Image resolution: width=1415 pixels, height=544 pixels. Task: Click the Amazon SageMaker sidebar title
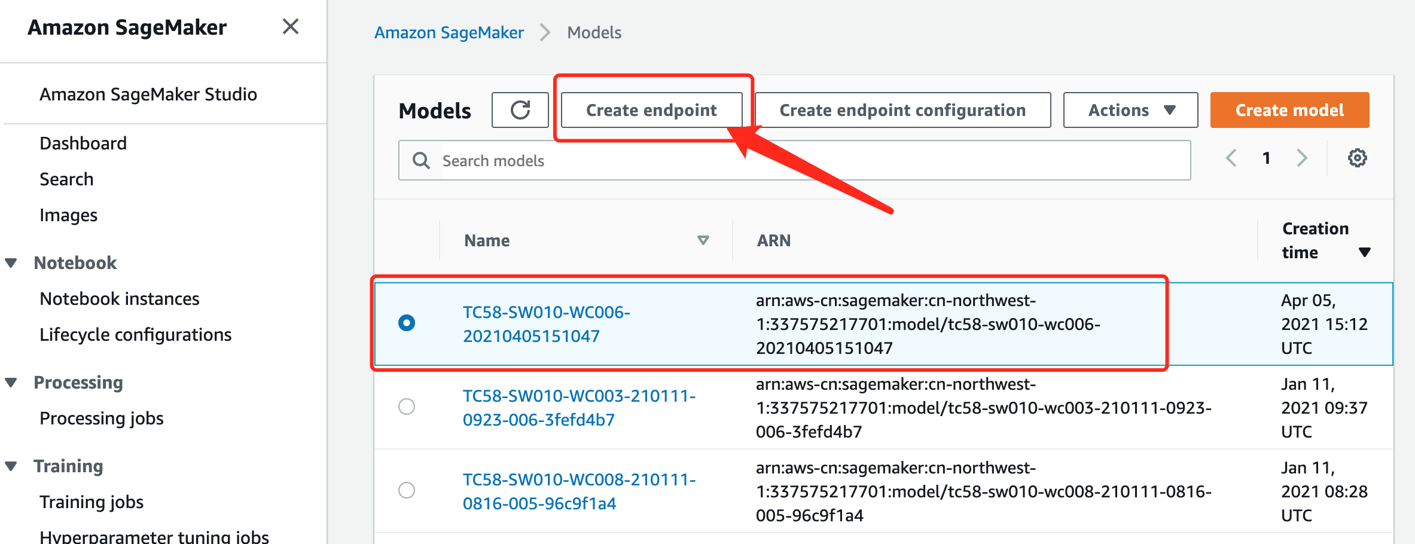127,27
